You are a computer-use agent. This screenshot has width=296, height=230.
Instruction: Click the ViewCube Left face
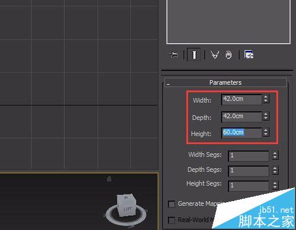[x=127, y=209]
